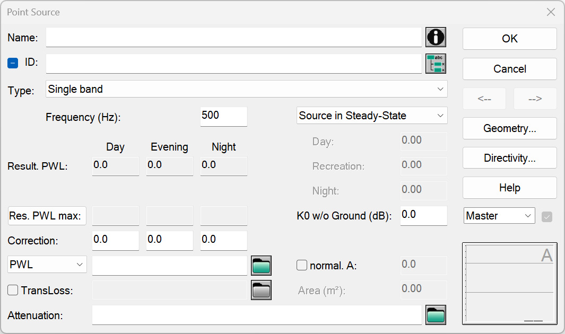Click the Cancel button
The image size is (565, 334).
pos(509,69)
